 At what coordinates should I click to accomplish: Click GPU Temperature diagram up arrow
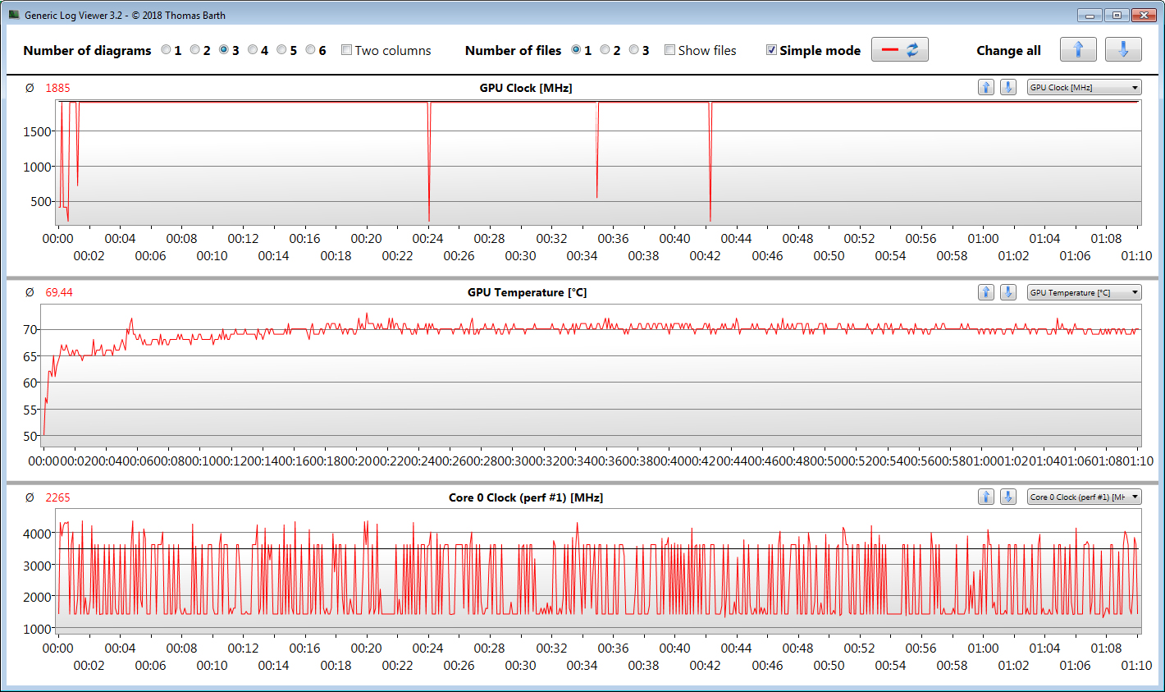click(986, 292)
